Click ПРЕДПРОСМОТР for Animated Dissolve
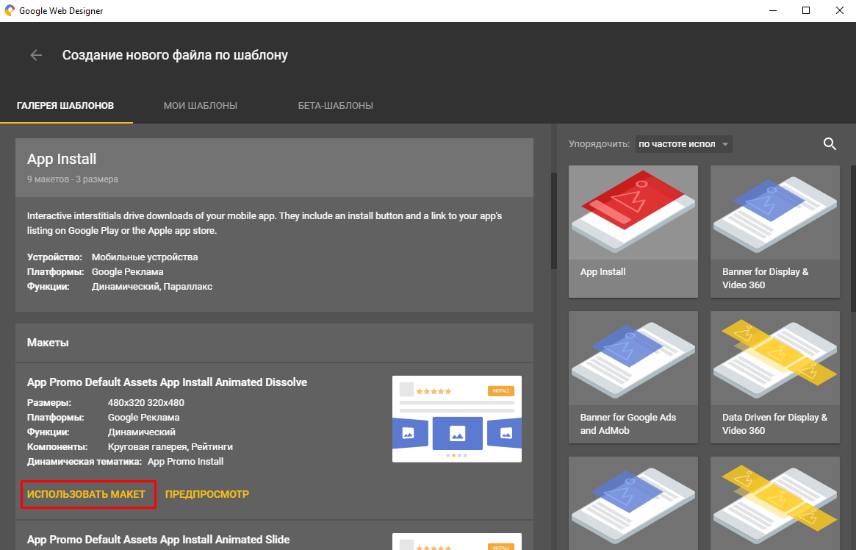Image resolution: width=856 pixels, height=550 pixels. 207,494
